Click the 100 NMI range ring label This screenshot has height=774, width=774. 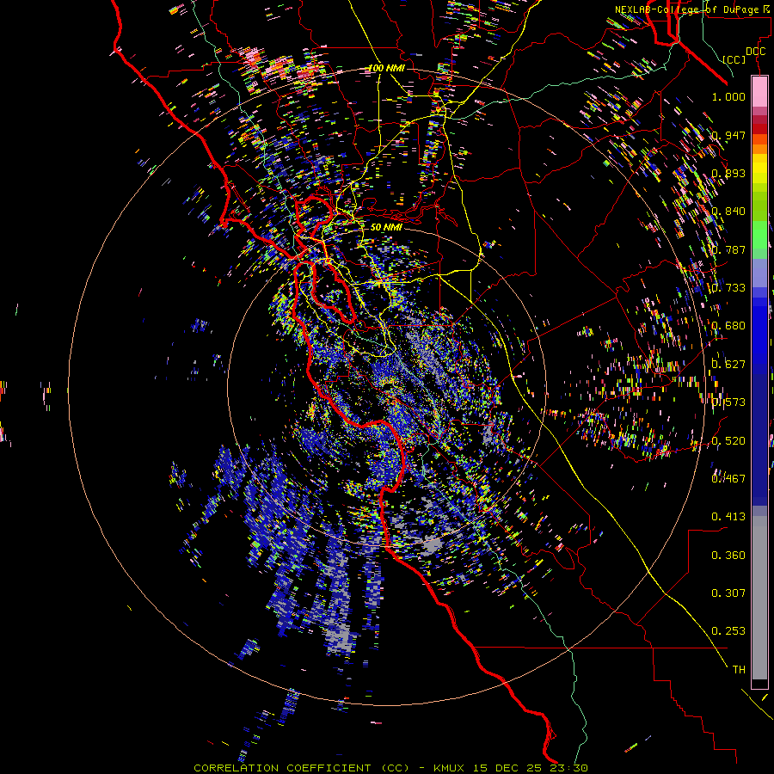(x=386, y=68)
